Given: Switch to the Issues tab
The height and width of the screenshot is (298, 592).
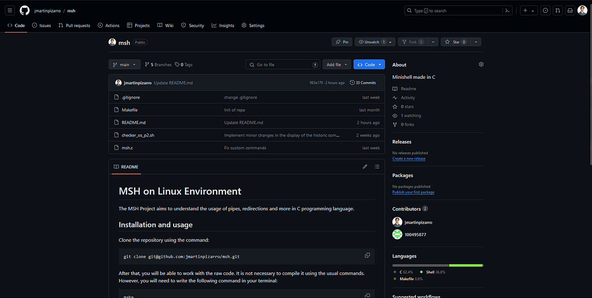Looking at the screenshot, I should tap(41, 25).
